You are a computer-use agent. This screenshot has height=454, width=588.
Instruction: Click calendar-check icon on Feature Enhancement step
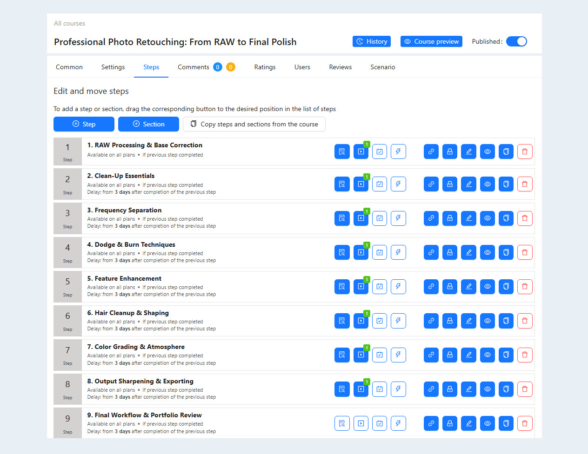(x=380, y=286)
